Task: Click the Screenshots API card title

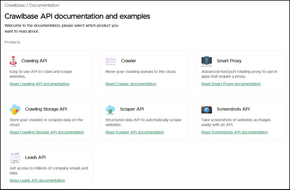Action: pos(233,109)
